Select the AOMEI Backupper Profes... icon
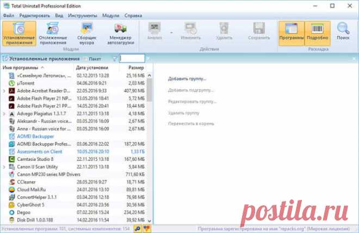359x233 pixels. click(11, 144)
